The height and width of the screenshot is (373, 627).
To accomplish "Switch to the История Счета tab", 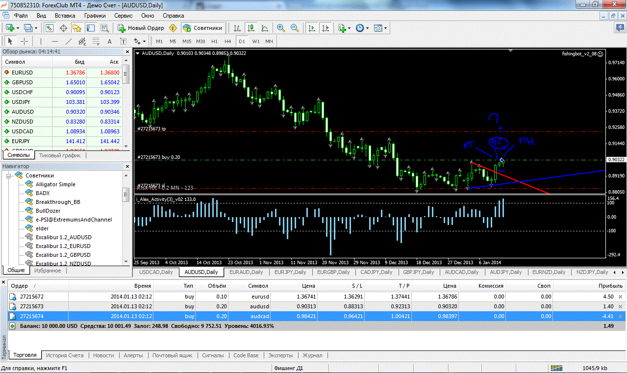I will click(65, 355).
